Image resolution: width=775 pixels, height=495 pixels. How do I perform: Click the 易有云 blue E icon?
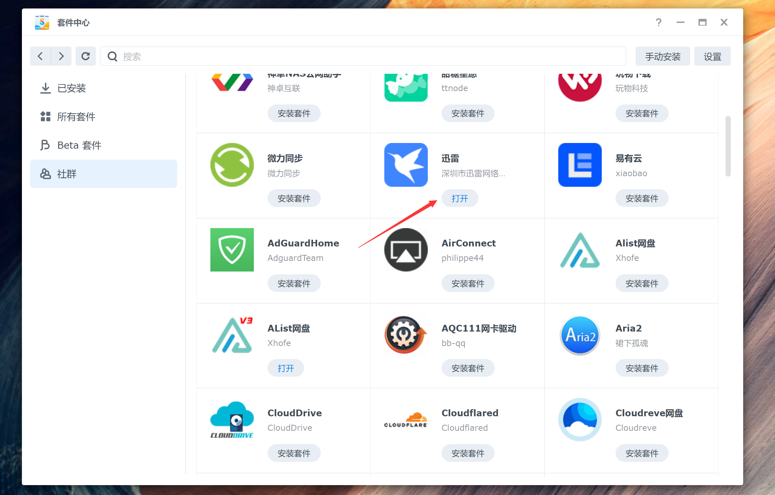click(580, 165)
